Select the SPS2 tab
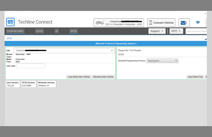This screenshot has height=137, width=212. 74,31
